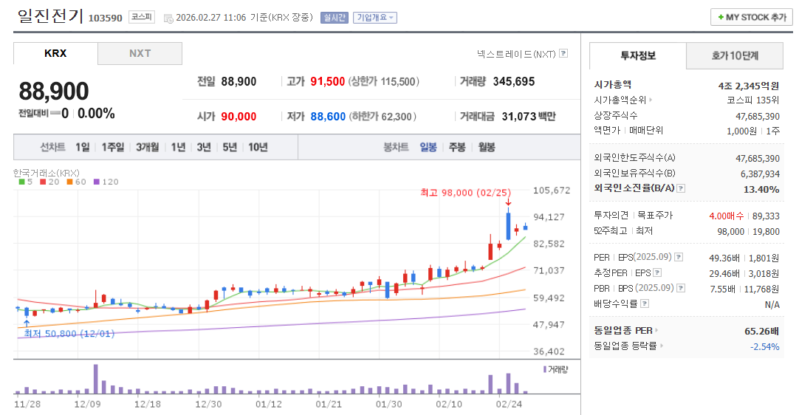Open the calendar icon beside the date
Screen dimensions: 799x415
tap(168, 18)
